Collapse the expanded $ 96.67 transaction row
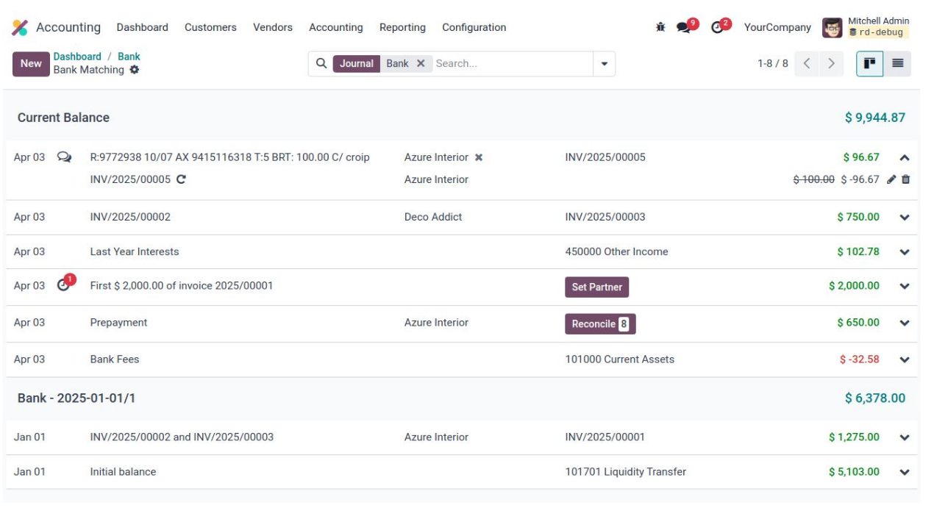 coord(905,157)
